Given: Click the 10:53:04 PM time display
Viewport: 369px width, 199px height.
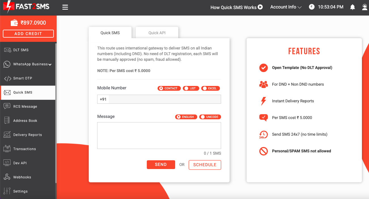Looking at the screenshot, I should [331, 7].
